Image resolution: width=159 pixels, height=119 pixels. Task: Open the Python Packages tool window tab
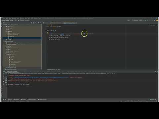(x=32, y=99)
